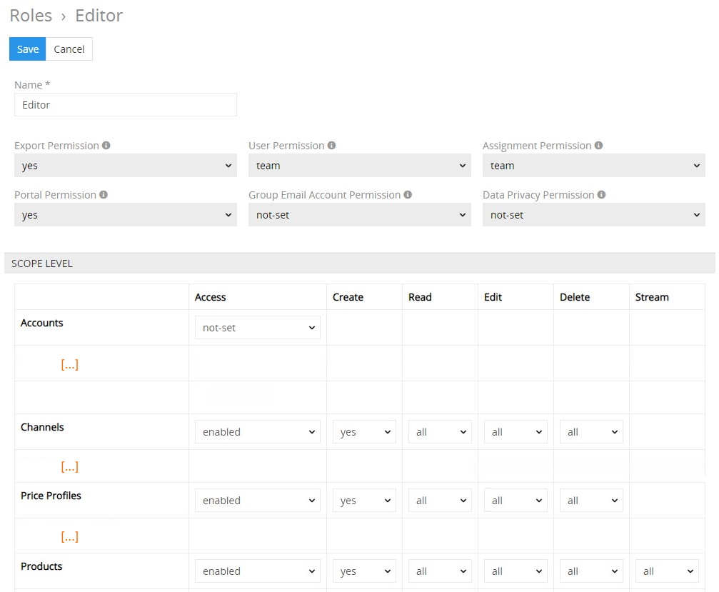Expand the [...] row under Channels
This screenshot has width=719, height=592.
point(69,467)
